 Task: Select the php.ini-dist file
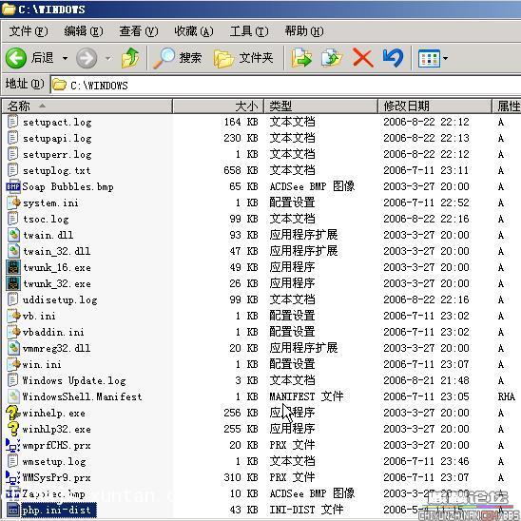coord(56,510)
